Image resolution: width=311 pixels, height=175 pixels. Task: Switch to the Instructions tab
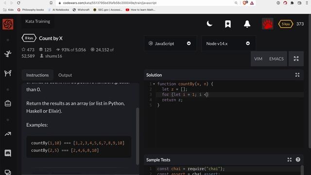tap(37, 75)
